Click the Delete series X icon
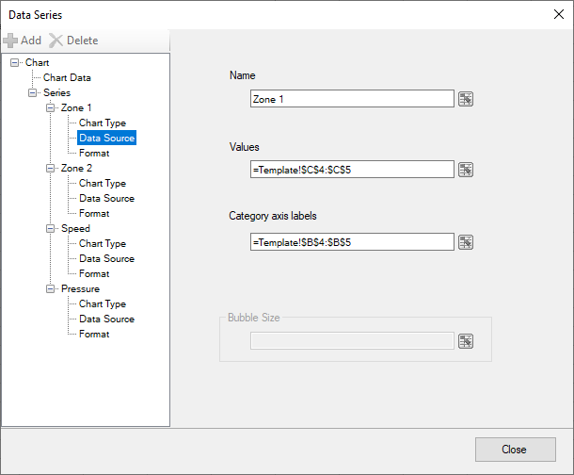The image size is (574, 475). [x=56, y=41]
